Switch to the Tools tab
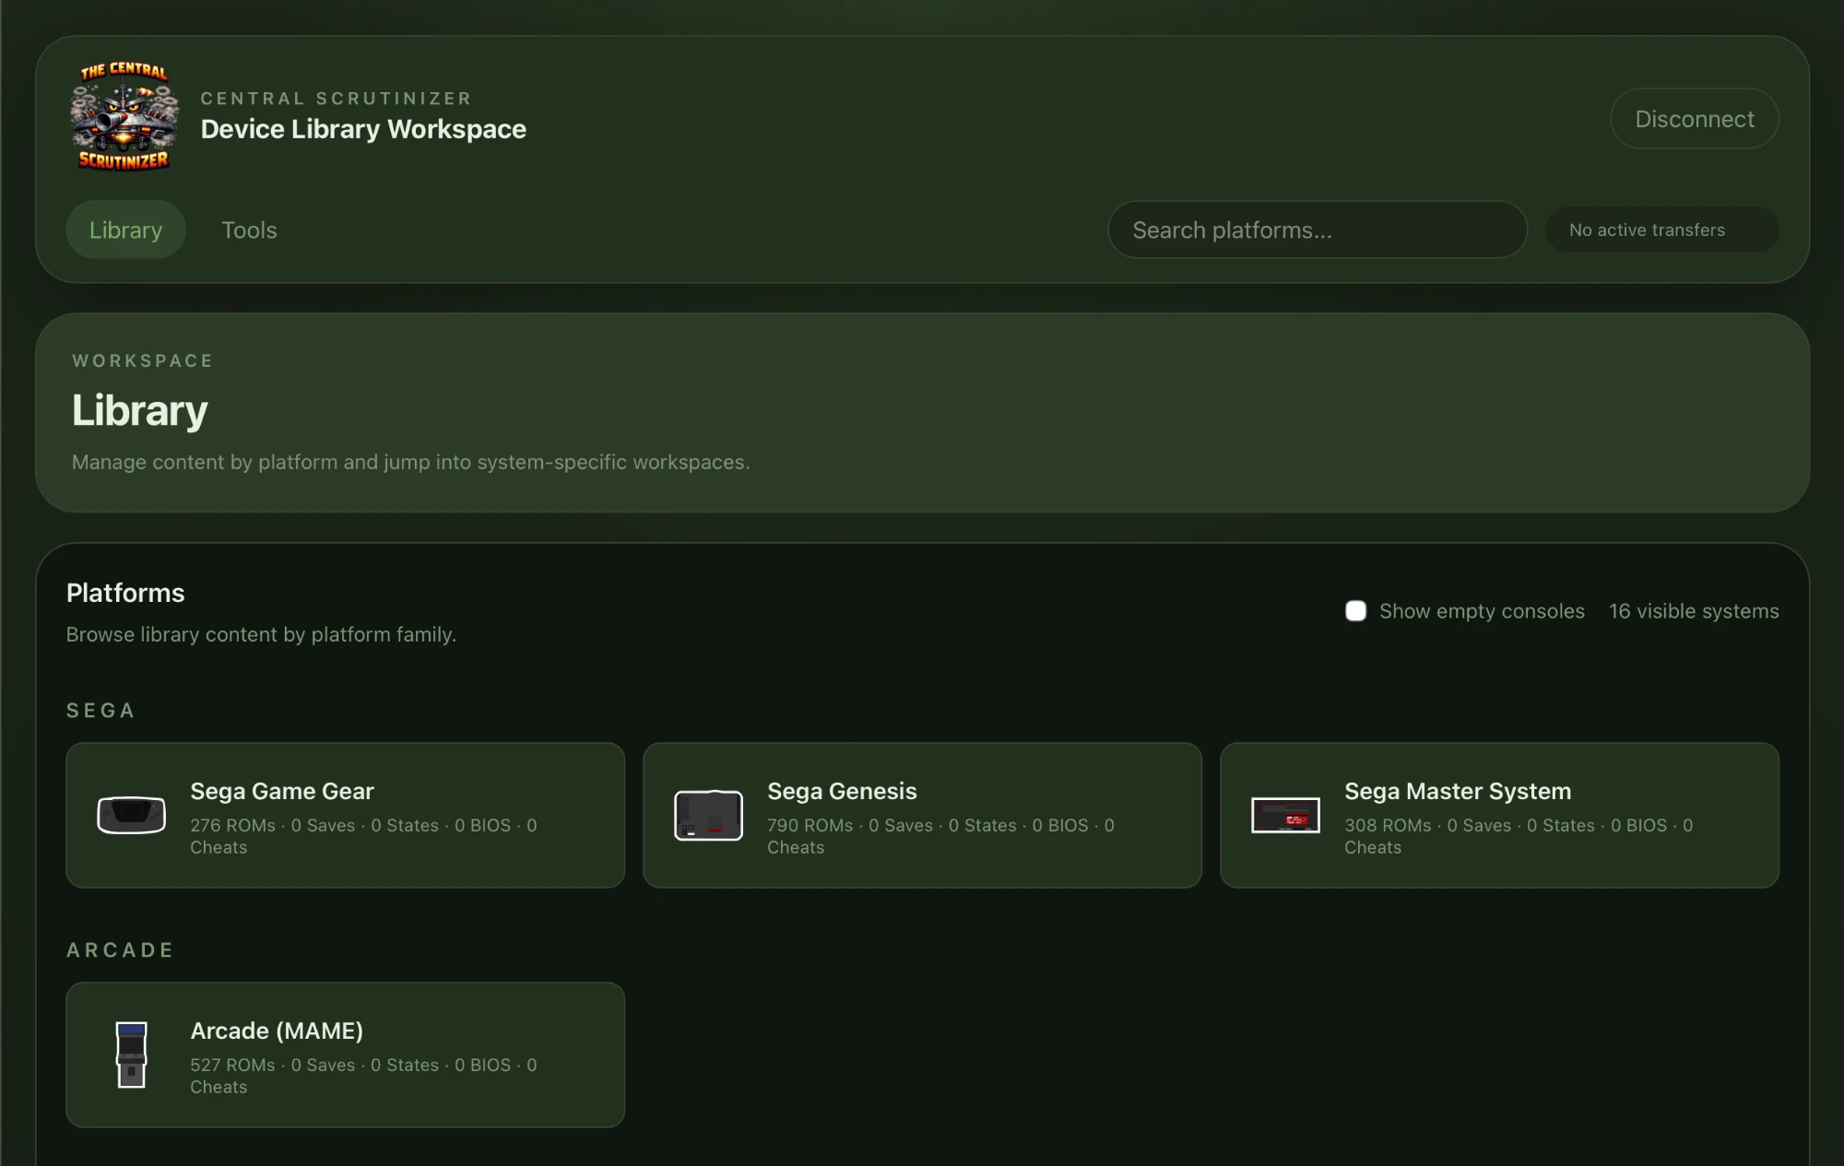Image resolution: width=1844 pixels, height=1166 pixels. (249, 230)
